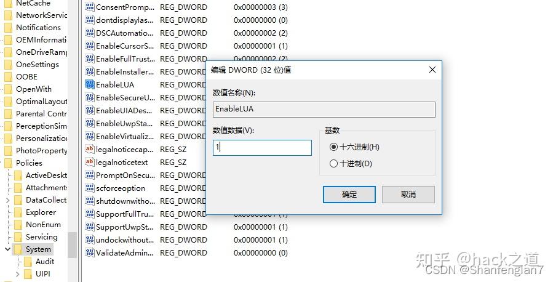Click the legalnoticetext string value icon
Image resolution: width=553 pixels, height=282 pixels.
(x=90, y=162)
